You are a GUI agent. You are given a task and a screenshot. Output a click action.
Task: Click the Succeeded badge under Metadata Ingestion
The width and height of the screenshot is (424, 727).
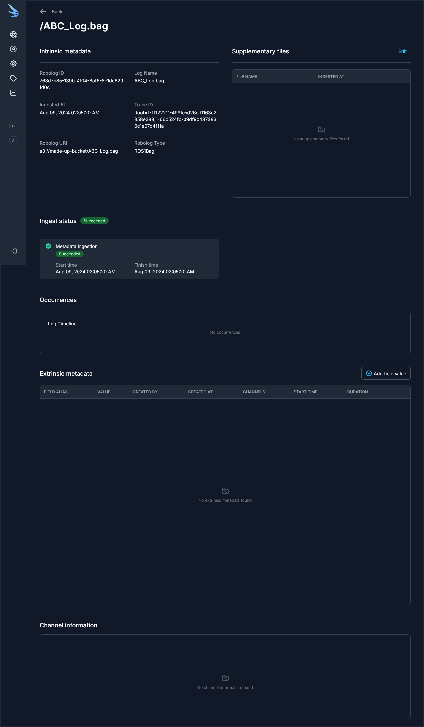click(70, 254)
